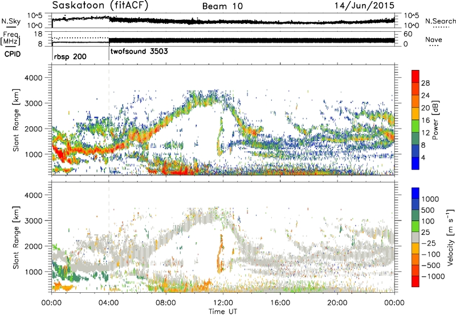Click the '18' frequency axis tick
This screenshot has width=456, height=315.
[38, 34]
